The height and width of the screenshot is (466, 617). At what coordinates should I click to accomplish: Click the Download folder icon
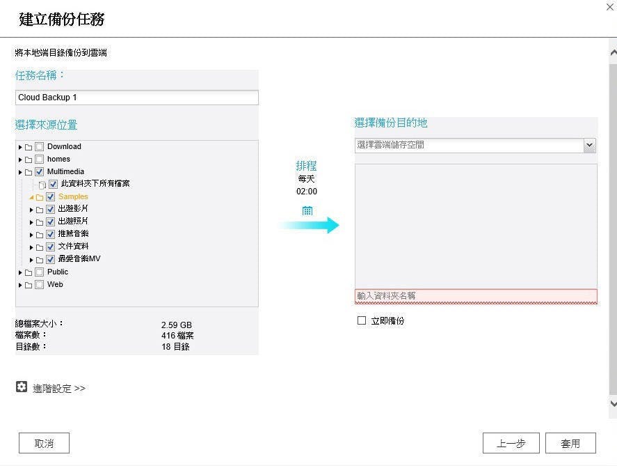click(x=29, y=148)
